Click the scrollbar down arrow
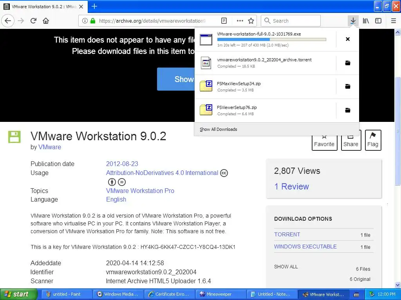401x300 pixels. click(398, 285)
